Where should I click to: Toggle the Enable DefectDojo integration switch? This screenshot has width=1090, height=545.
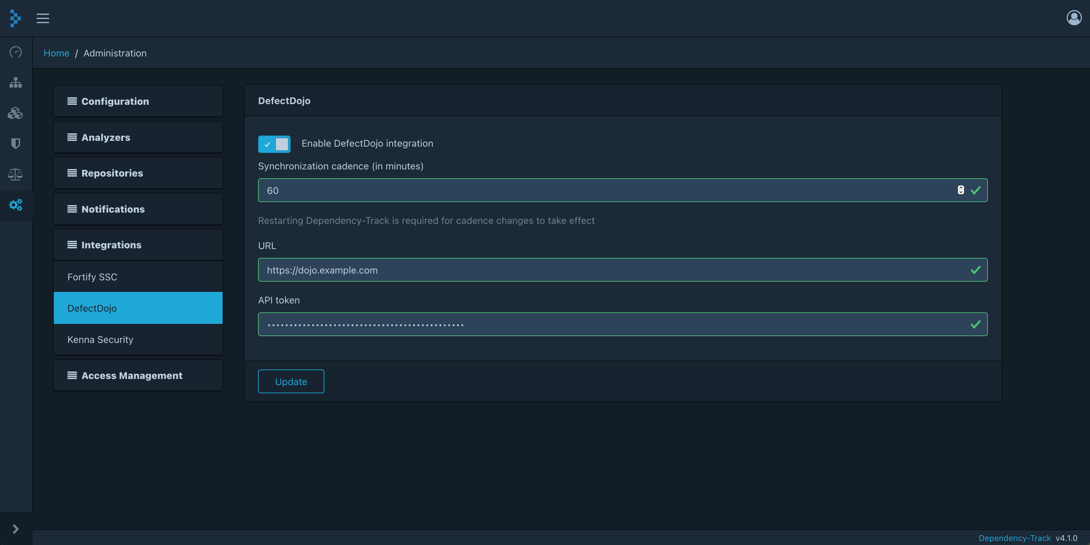pyautogui.click(x=275, y=144)
